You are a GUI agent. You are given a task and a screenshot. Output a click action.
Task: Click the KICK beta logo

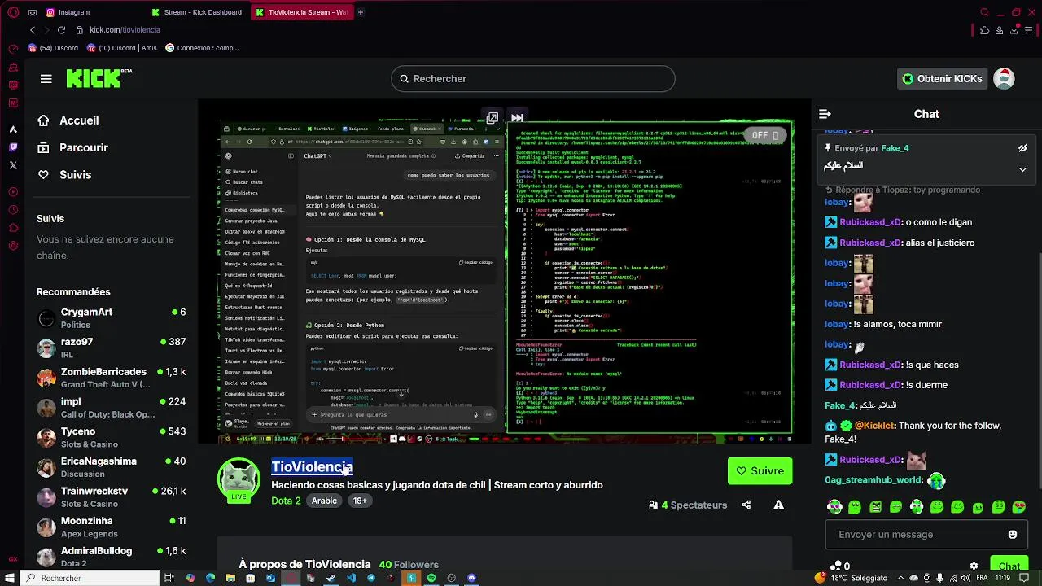click(x=99, y=78)
